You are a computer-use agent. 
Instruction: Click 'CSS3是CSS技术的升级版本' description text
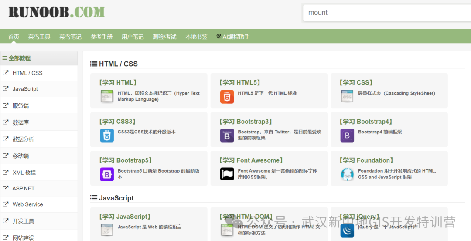147,132
